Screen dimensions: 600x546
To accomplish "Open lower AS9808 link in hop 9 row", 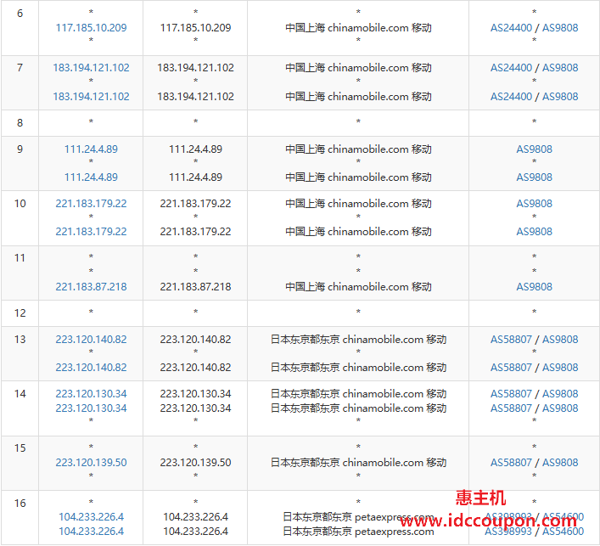I will [534, 177].
